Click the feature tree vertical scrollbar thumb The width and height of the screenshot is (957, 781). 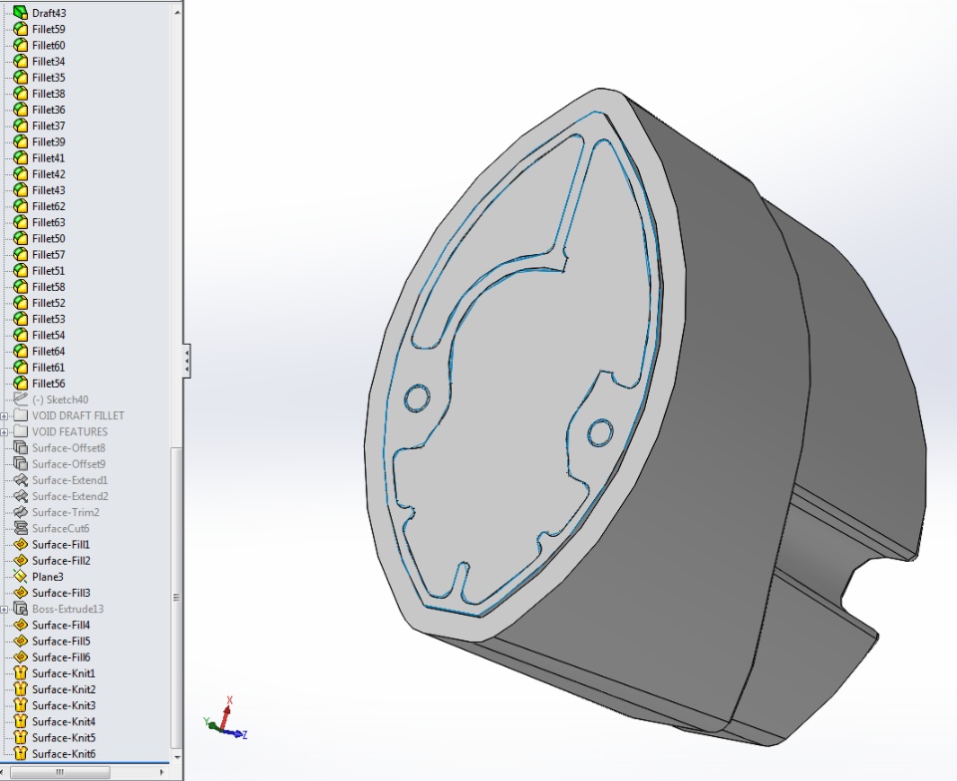point(177,598)
